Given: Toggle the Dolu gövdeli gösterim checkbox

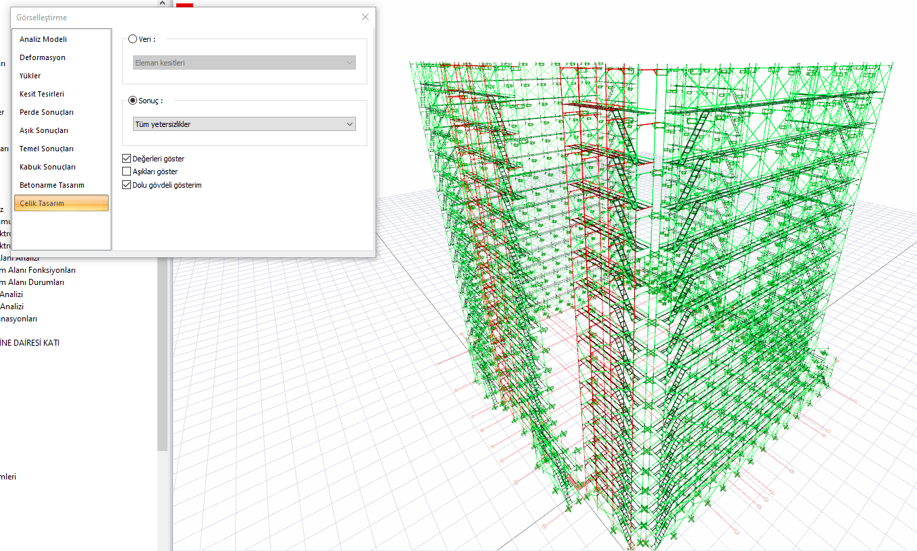Looking at the screenshot, I should point(127,184).
